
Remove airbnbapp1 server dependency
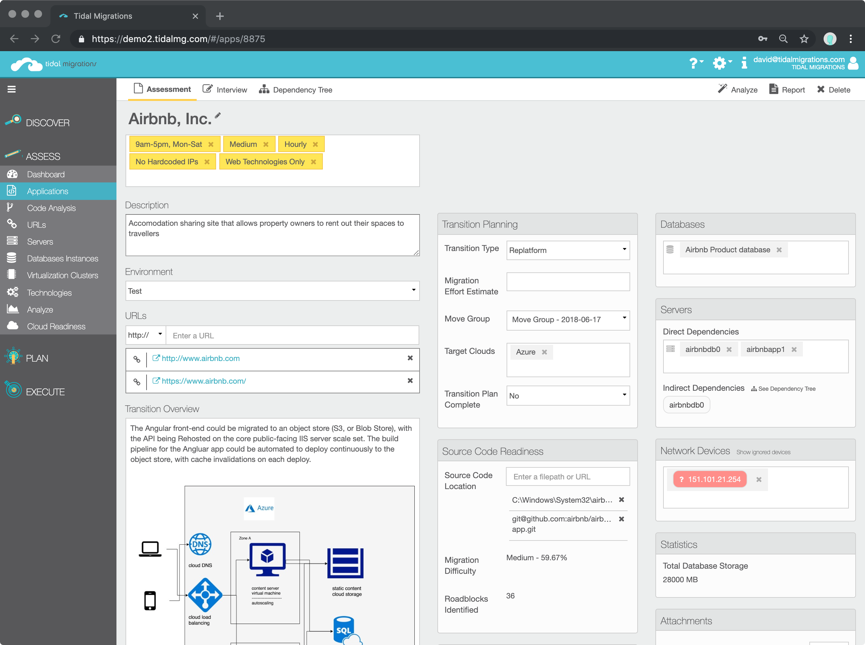point(794,349)
